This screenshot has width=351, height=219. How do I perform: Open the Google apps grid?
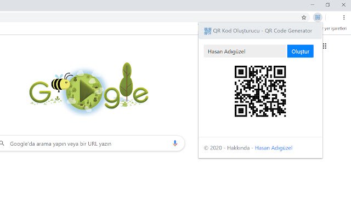(x=325, y=46)
